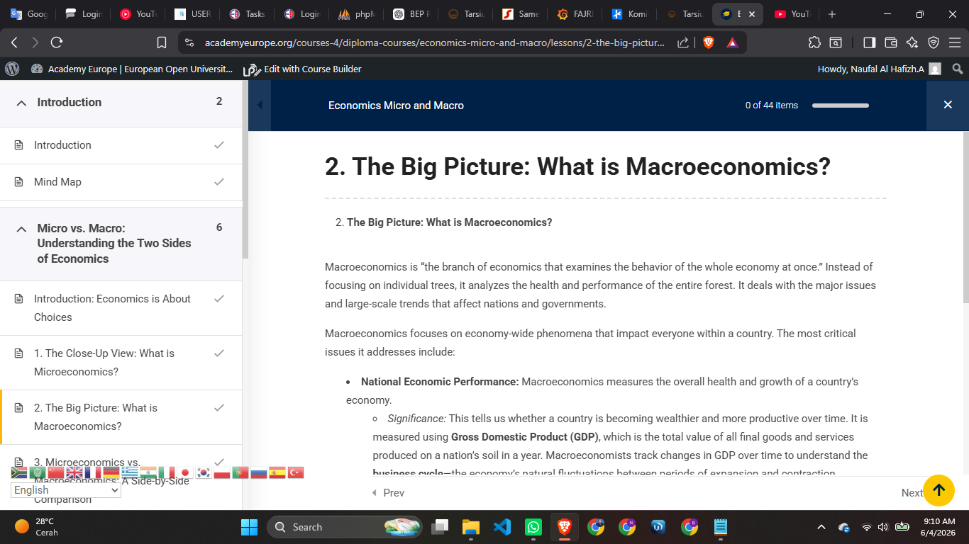Click the Brave Rewards triangle icon

[x=732, y=42]
